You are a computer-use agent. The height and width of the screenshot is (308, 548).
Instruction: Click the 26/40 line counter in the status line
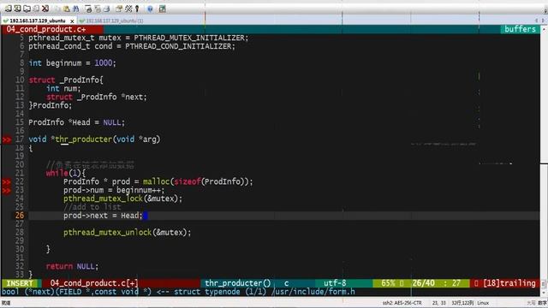[423, 283]
